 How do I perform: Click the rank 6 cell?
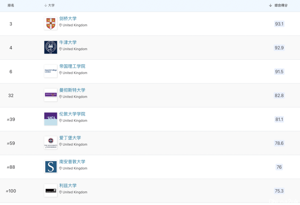pos(11,71)
